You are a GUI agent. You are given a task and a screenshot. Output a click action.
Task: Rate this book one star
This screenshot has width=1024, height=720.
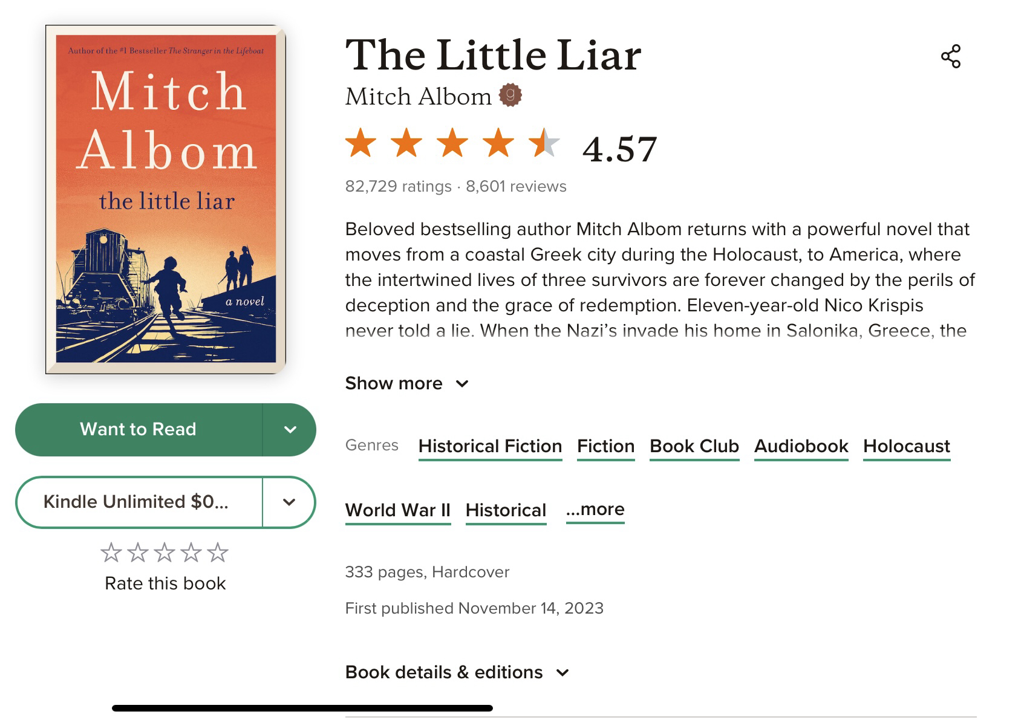point(111,552)
